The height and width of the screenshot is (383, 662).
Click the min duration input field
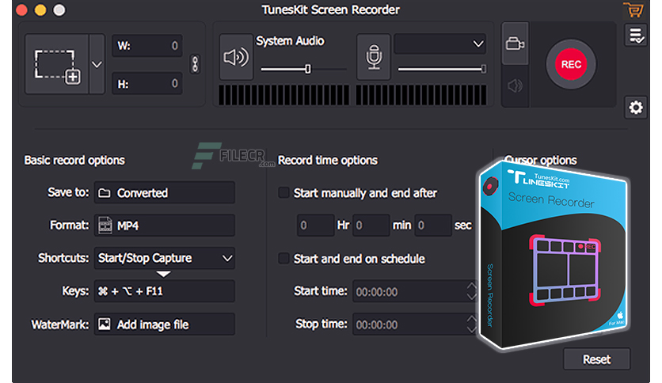(371, 226)
